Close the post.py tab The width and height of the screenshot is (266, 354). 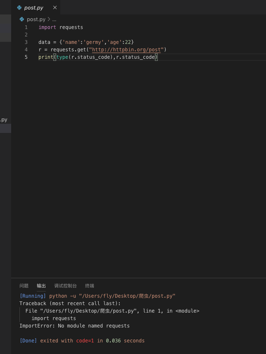pyautogui.click(x=55, y=8)
